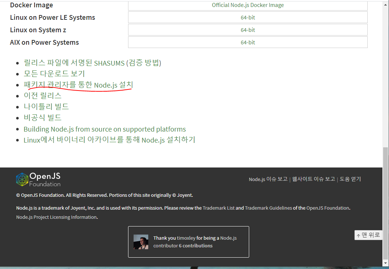Click the '6 contributions' text
This screenshot has height=269, width=389.
click(196, 246)
